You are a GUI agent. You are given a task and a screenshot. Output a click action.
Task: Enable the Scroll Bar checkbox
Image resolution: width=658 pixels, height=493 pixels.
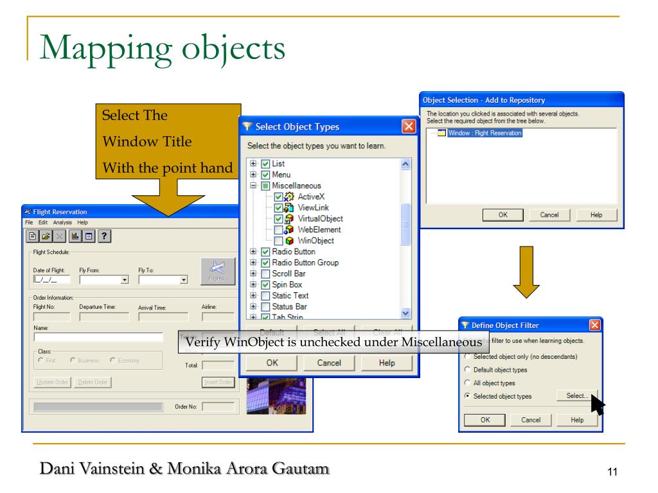pos(265,273)
